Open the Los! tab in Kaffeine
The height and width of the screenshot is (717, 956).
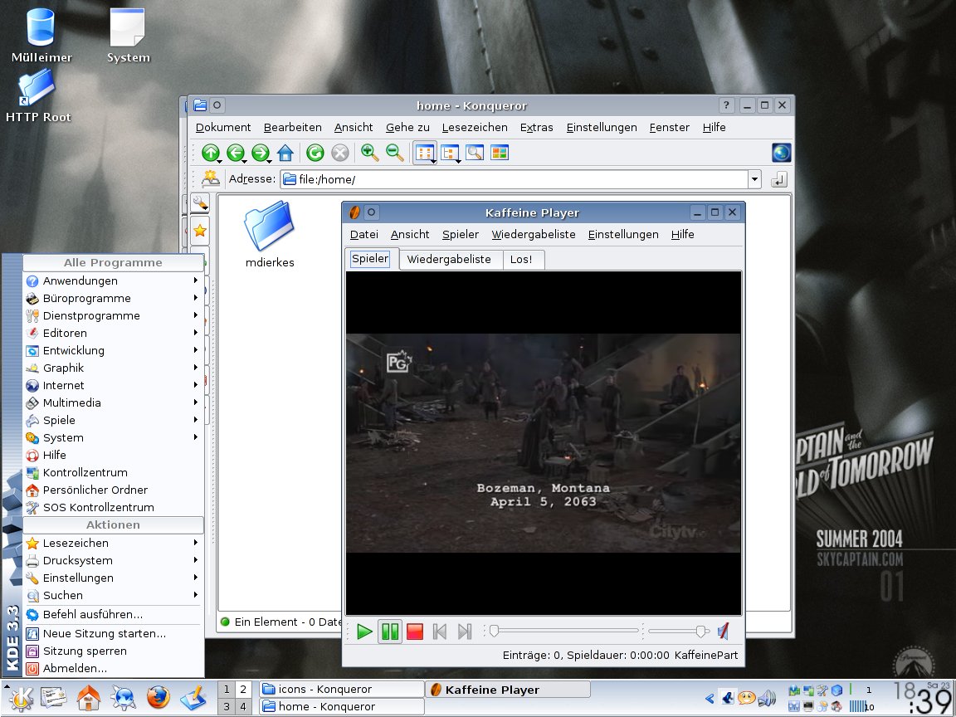(x=521, y=259)
